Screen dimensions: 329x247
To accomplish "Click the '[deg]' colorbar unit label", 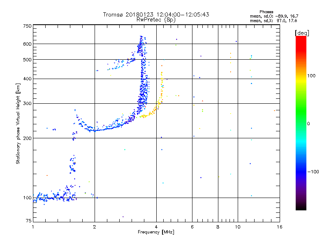I will coord(302,33).
